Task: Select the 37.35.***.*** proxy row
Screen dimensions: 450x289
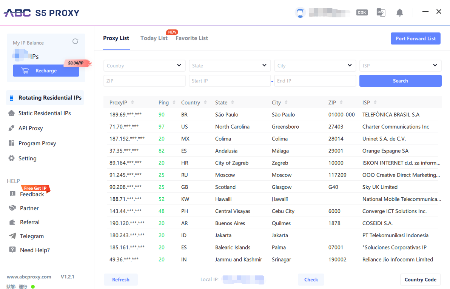Action: (272, 151)
